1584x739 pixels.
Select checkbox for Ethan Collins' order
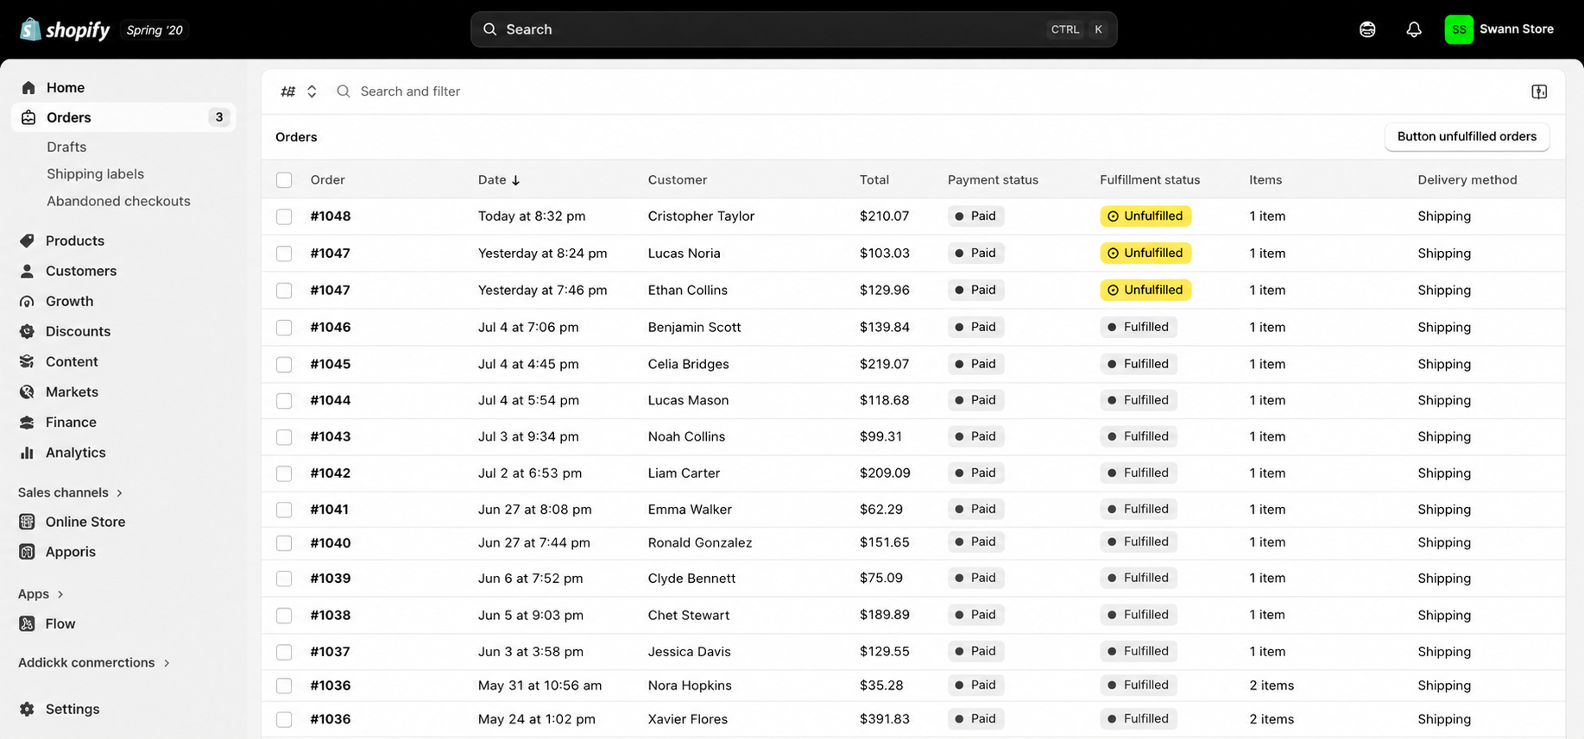[x=284, y=291]
